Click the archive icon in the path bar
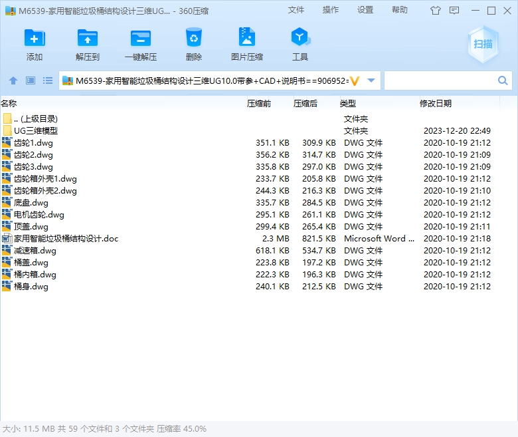The height and width of the screenshot is (437, 518). (67, 80)
